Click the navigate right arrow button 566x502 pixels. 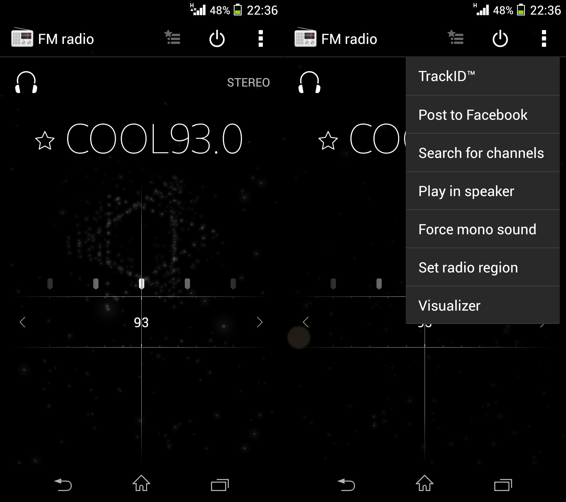[x=260, y=322]
